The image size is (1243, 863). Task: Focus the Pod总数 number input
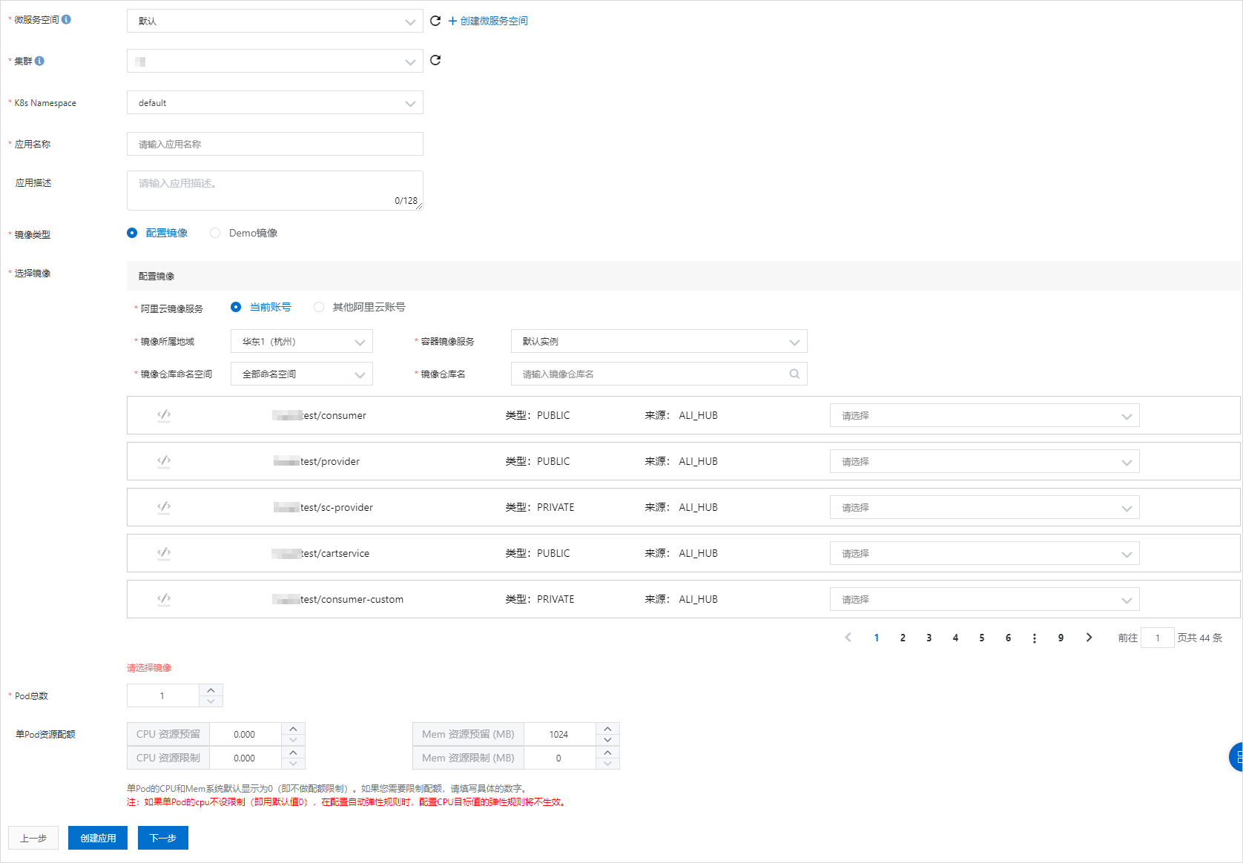click(163, 695)
